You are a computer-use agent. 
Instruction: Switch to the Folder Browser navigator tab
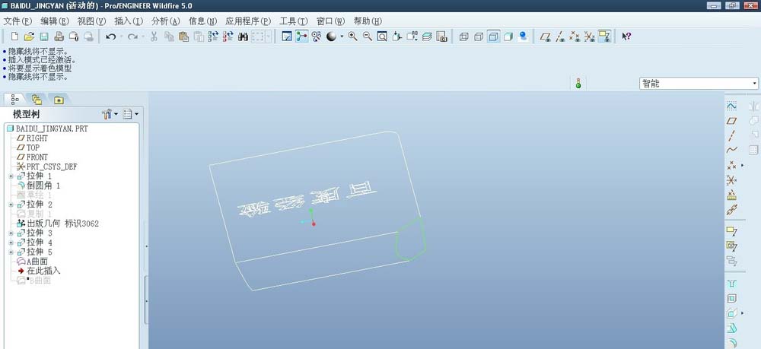pos(37,100)
